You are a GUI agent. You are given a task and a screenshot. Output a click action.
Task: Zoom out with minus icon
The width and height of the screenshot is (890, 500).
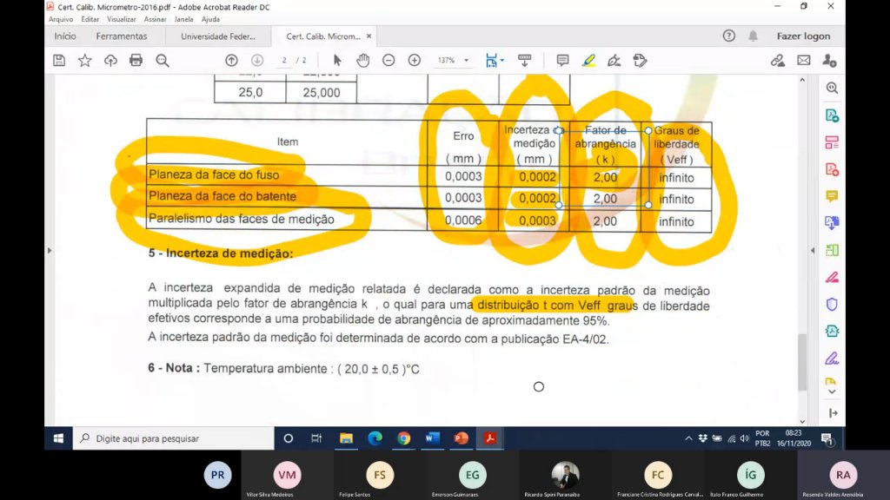[389, 61]
